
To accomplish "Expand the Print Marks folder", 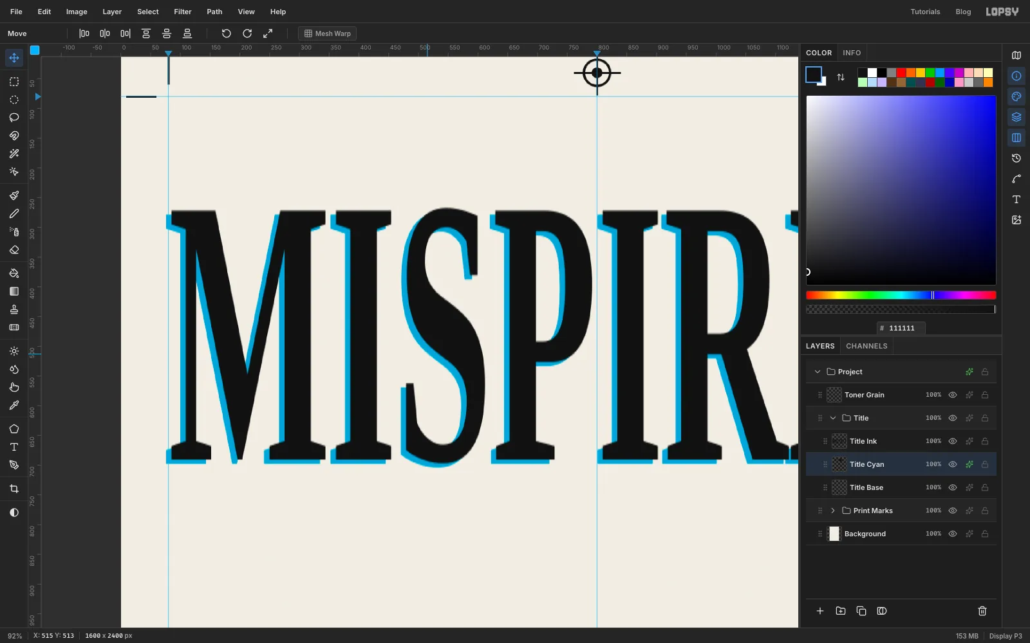I will pyautogui.click(x=833, y=511).
